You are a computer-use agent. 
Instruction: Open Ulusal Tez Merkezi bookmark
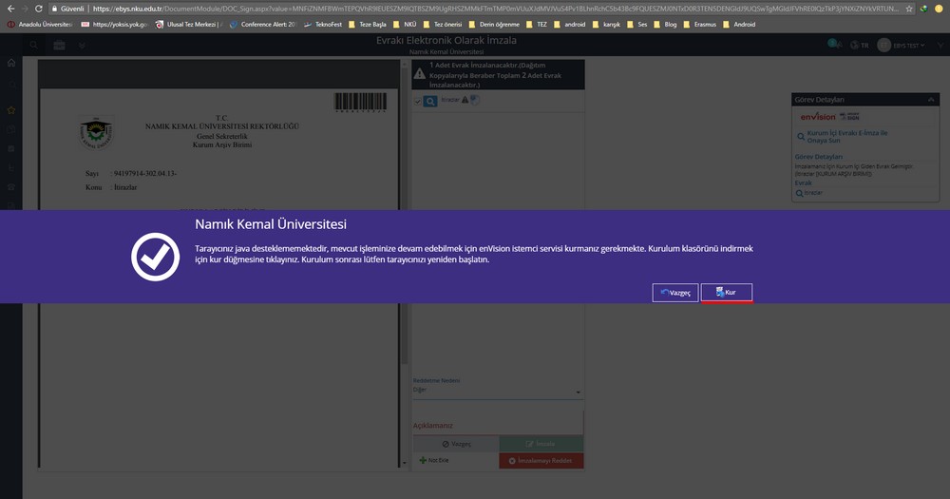[189, 25]
